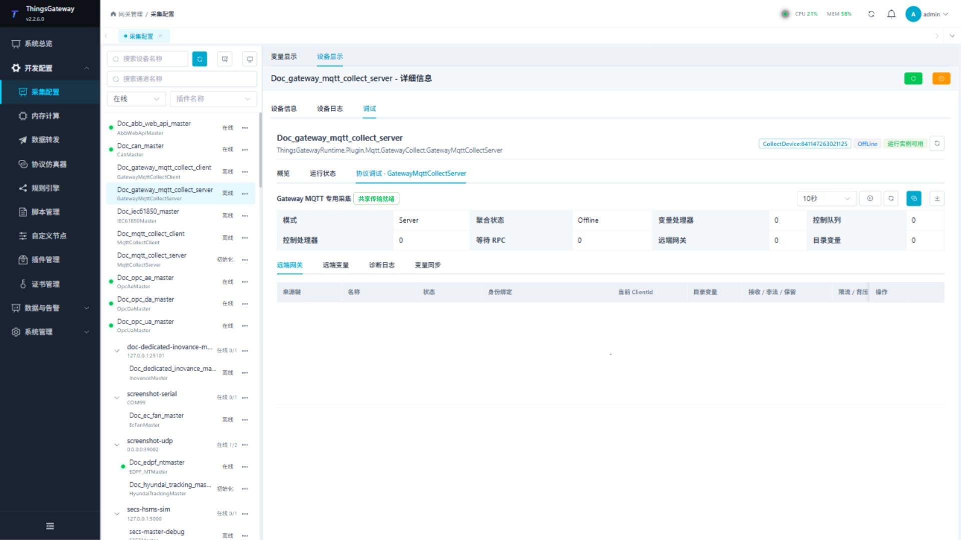Open more menu for Doc_can_master
Viewport: 961px width, 540px height.
click(x=245, y=149)
